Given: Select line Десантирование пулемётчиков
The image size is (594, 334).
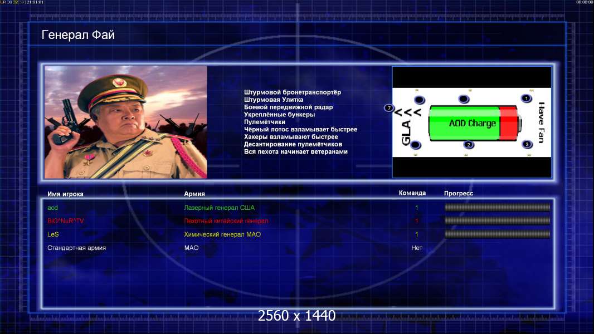Looking at the screenshot, I should tap(293, 144).
